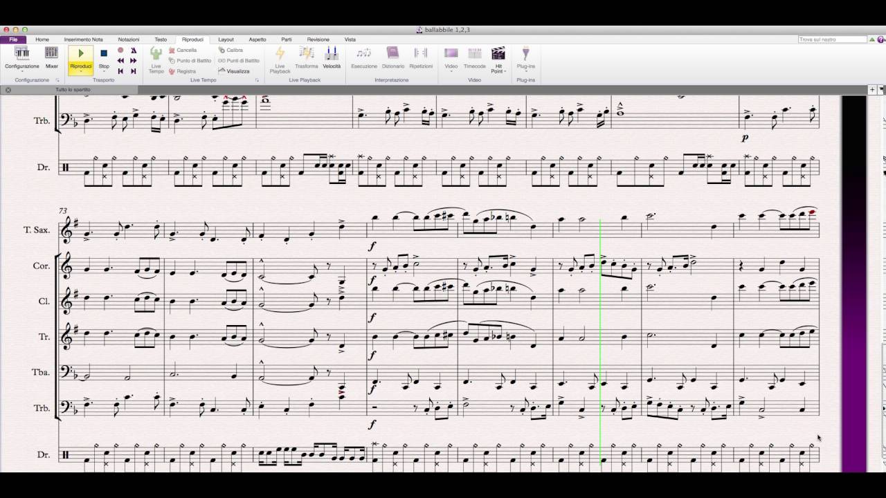Switch to the Home ribbon tab
Image resolution: width=886 pixels, height=498 pixels.
42,39
